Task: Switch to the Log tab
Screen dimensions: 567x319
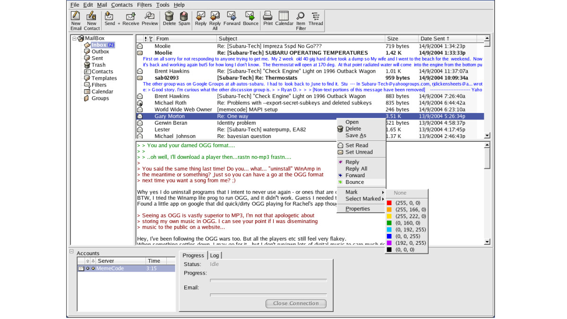Action: tap(215, 256)
